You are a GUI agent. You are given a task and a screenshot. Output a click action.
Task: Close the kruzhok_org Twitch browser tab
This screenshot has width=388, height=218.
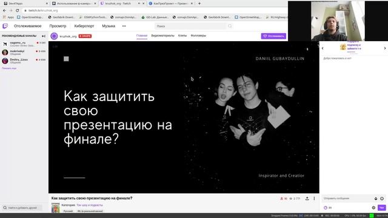click(143, 4)
